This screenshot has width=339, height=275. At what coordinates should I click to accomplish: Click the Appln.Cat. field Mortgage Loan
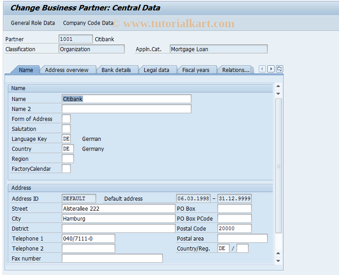point(219,49)
